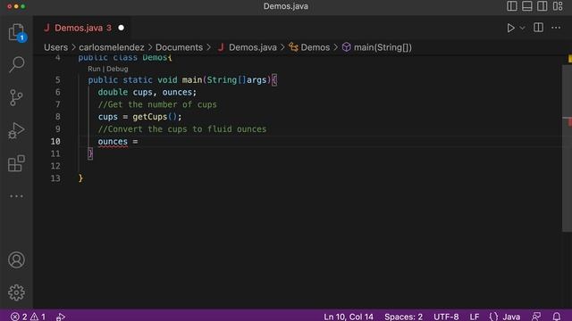Screen dimensions: 572x321
Task: Click line number 8 in gutter
Action: pos(57,117)
